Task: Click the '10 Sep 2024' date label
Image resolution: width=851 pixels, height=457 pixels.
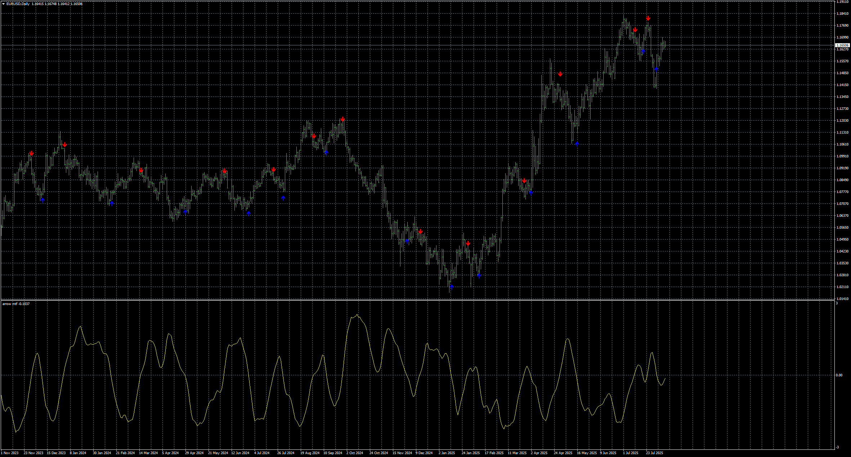Action: coord(333,453)
